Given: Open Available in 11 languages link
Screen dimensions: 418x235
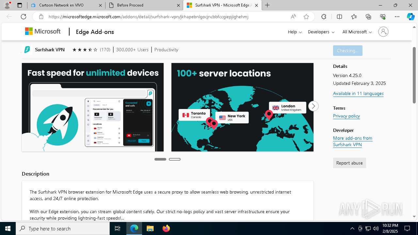Looking at the screenshot, I should 358,93.
